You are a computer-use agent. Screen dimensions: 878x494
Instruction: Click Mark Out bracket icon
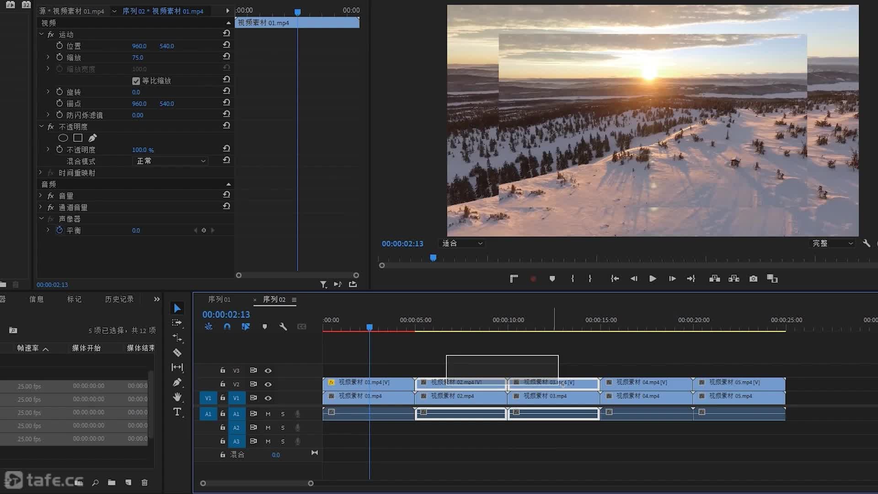click(590, 279)
